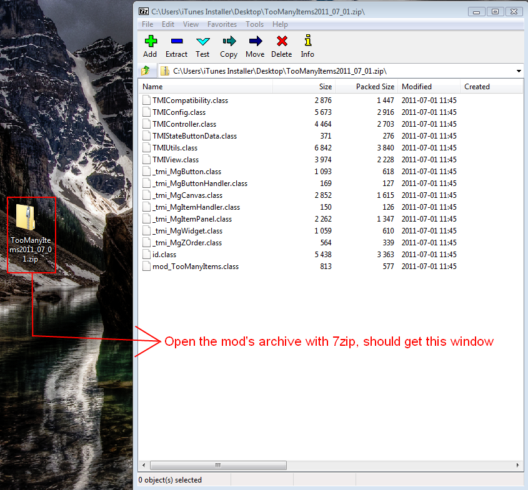Select the _tmi_MgZOrder.class file name

pos(187,242)
